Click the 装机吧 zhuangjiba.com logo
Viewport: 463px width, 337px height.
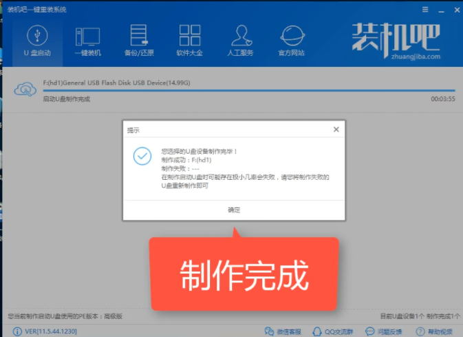[x=396, y=41]
